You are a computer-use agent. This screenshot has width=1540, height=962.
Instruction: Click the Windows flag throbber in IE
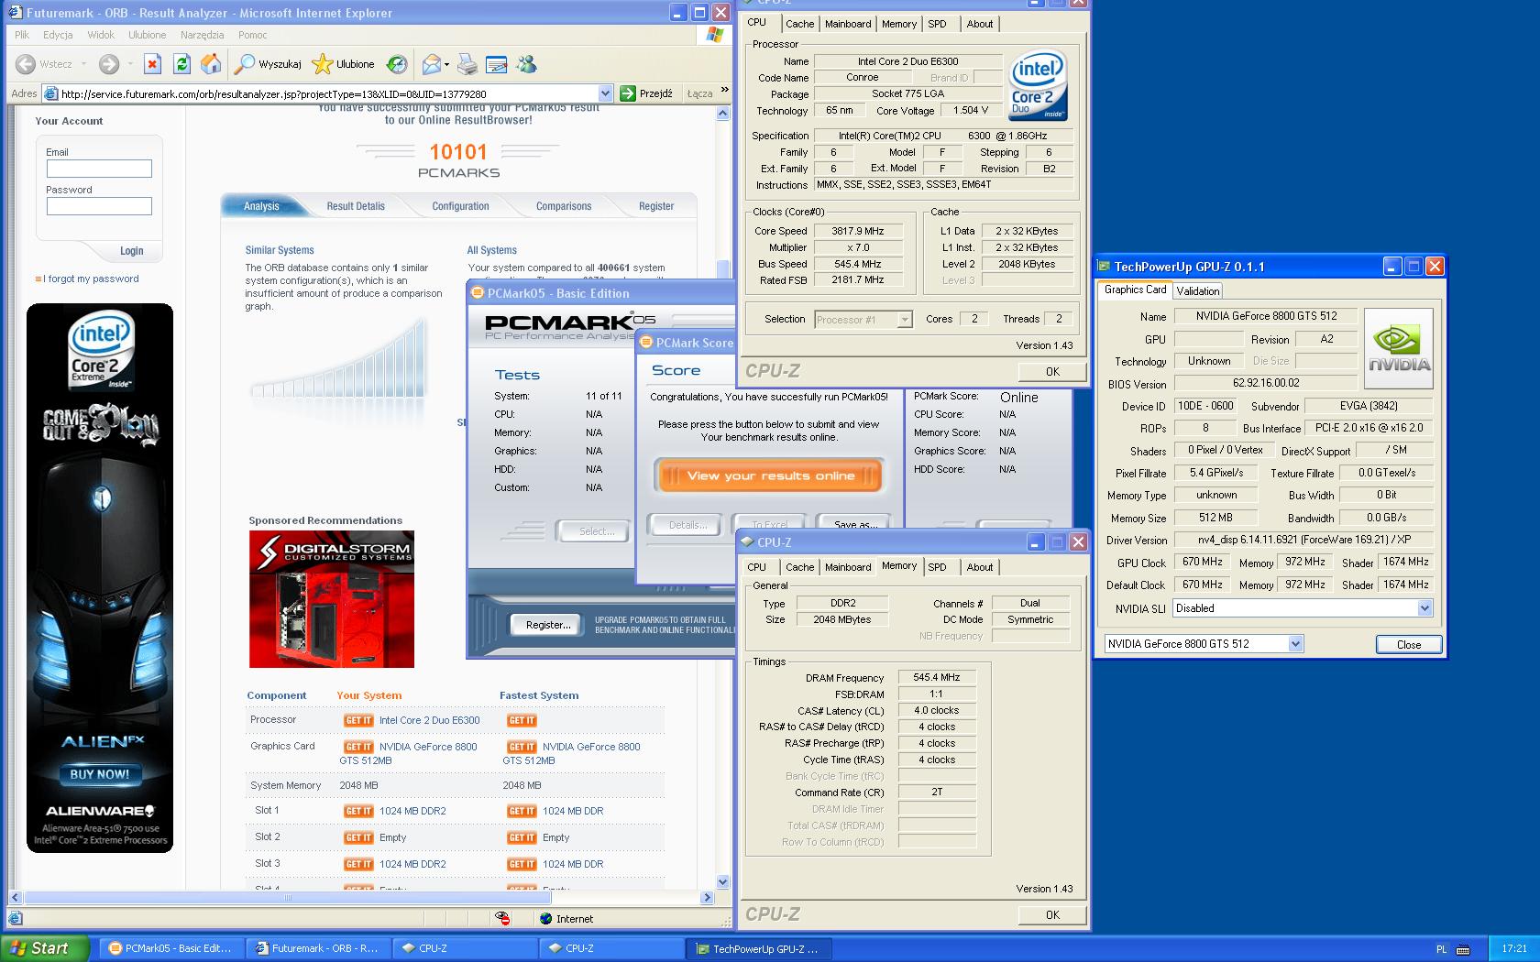tap(715, 35)
